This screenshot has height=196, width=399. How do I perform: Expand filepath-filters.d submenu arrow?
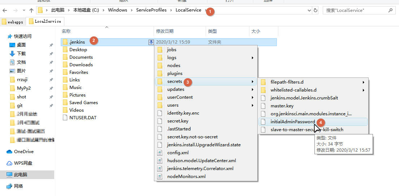(364, 82)
